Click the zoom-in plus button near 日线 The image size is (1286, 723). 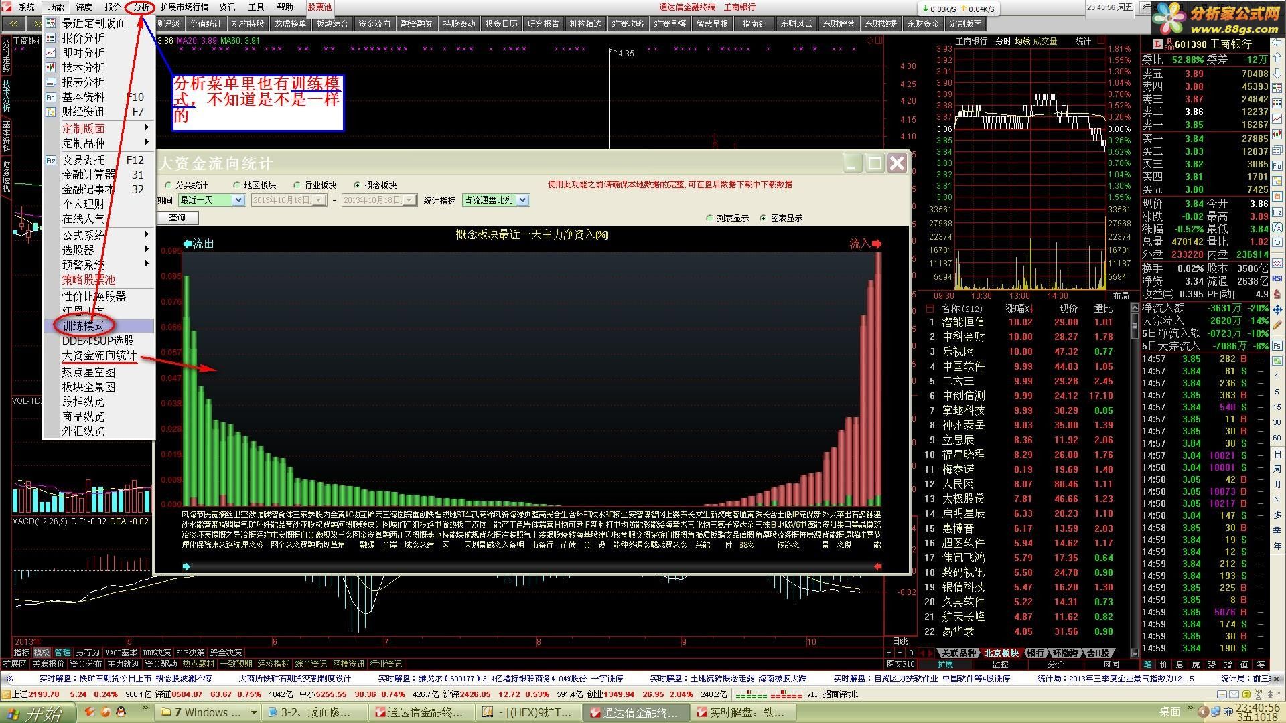pyautogui.click(x=889, y=653)
